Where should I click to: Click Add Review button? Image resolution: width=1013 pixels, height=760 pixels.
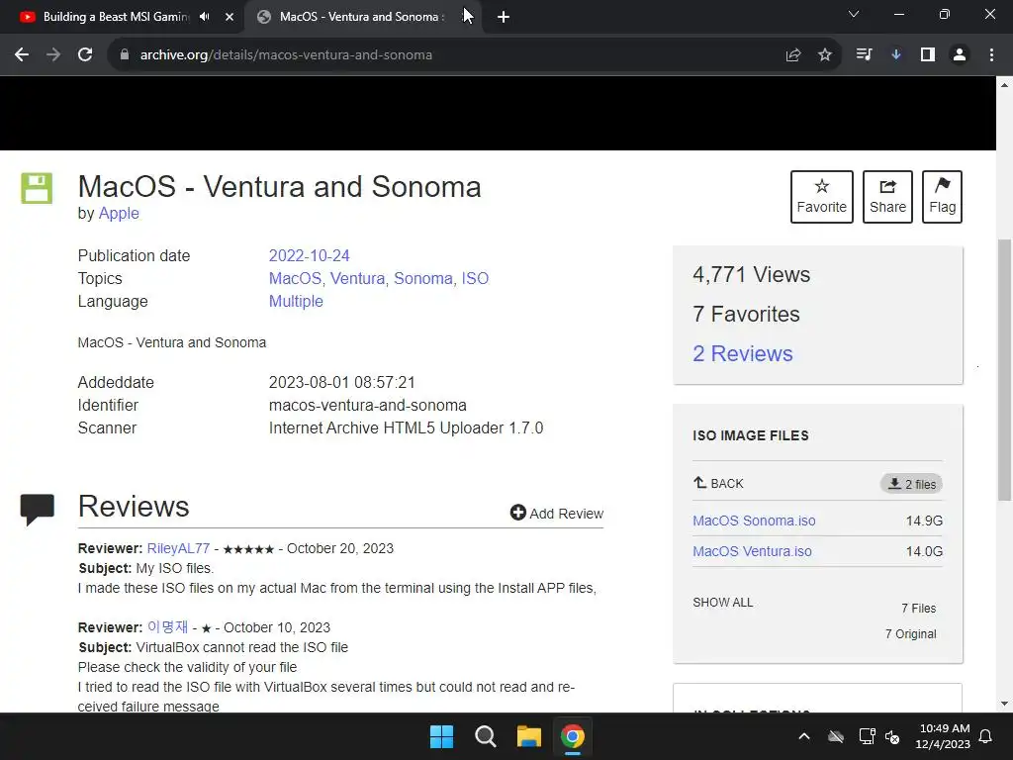pyautogui.click(x=557, y=514)
